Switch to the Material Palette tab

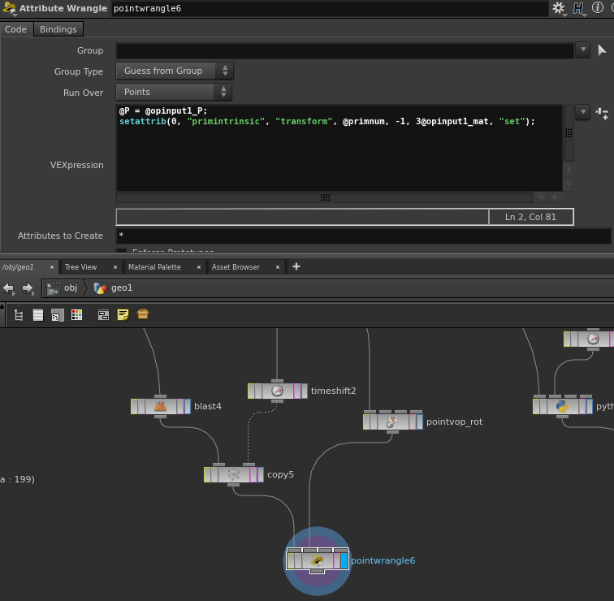154,267
